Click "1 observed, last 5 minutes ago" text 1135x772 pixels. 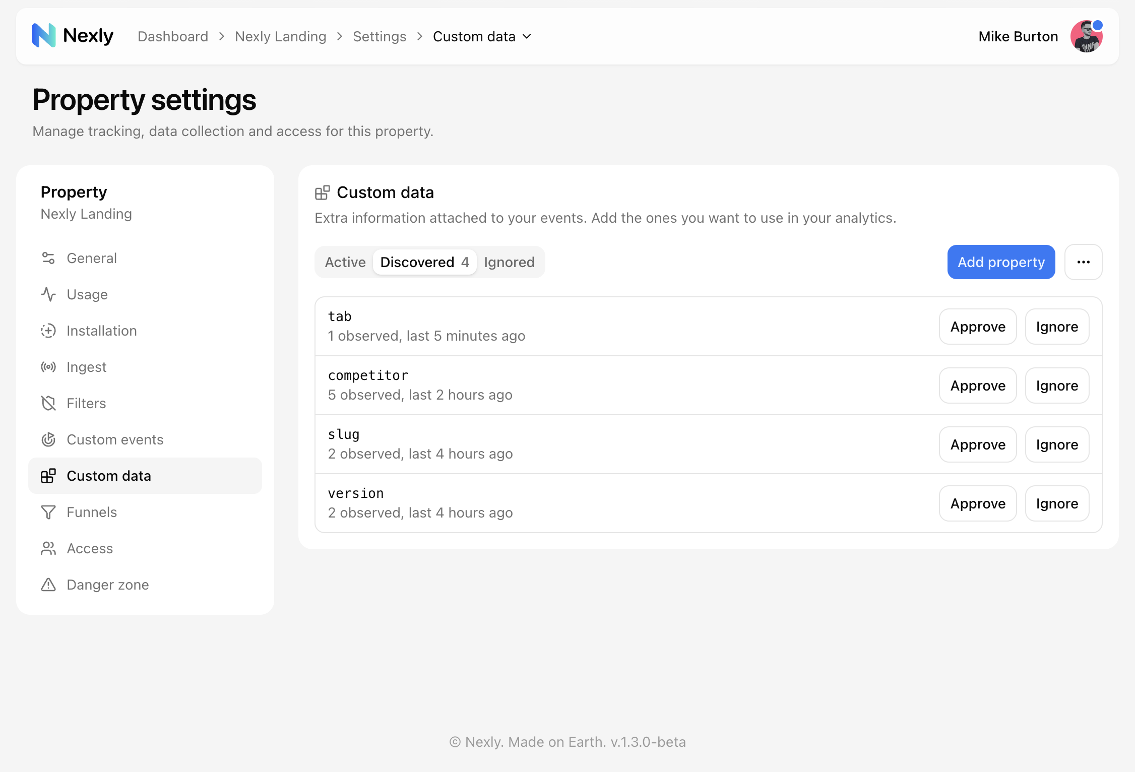(x=426, y=336)
